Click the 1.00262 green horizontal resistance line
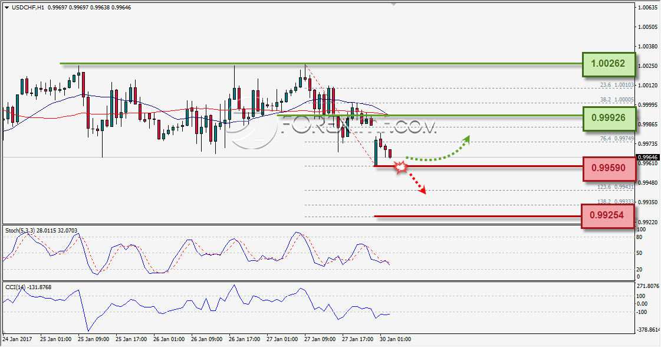The image size is (661, 347). 320,64
